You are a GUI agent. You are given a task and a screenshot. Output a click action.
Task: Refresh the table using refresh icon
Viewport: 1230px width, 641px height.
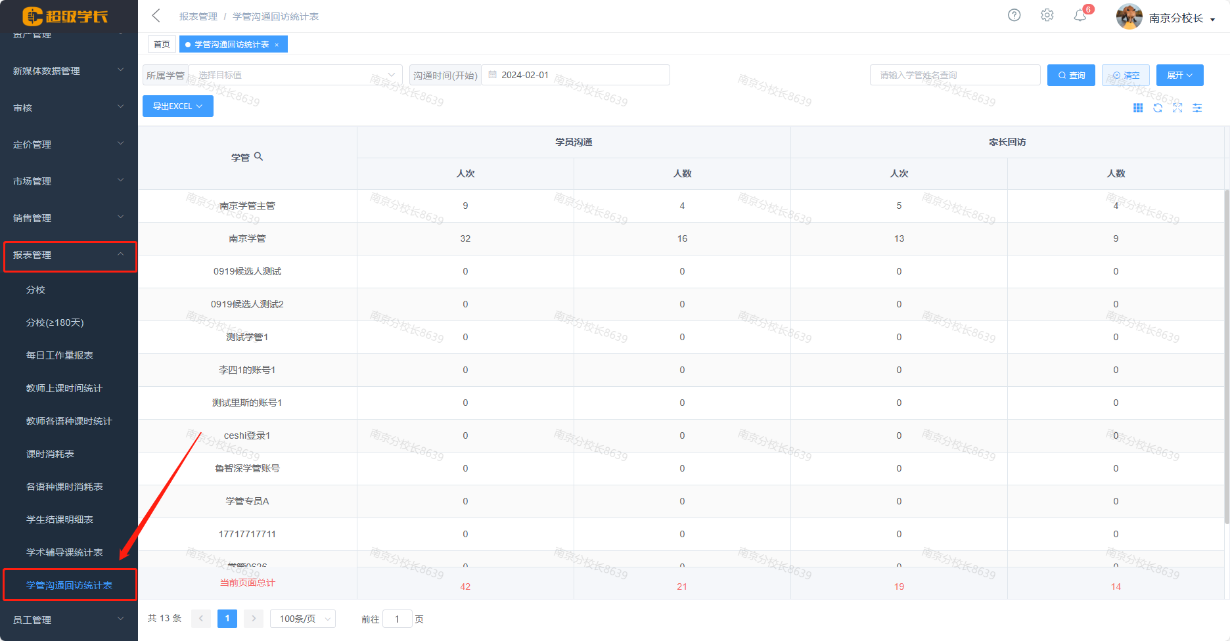(x=1158, y=108)
